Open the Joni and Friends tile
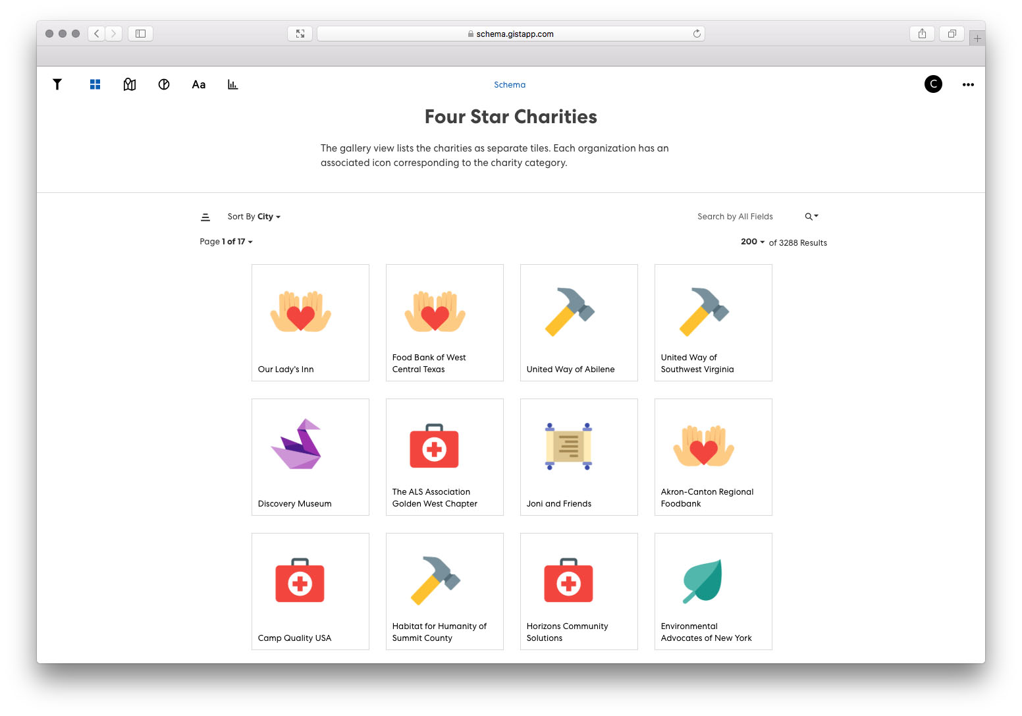This screenshot has width=1022, height=716. [579, 457]
